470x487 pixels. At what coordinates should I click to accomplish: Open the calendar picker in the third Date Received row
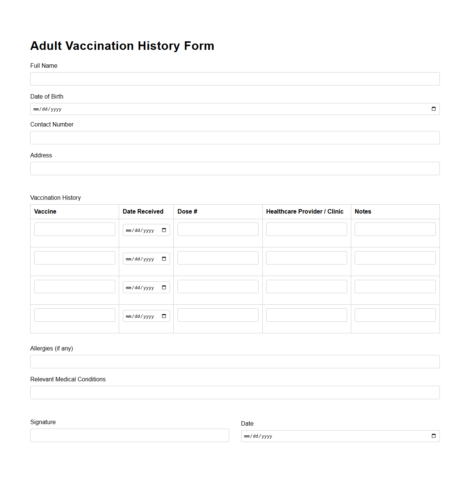(x=164, y=287)
